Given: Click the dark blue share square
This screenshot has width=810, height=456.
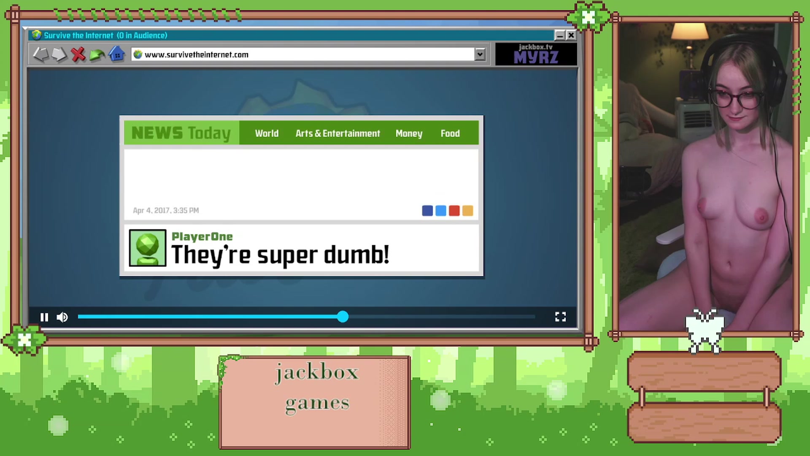Looking at the screenshot, I should (427, 211).
